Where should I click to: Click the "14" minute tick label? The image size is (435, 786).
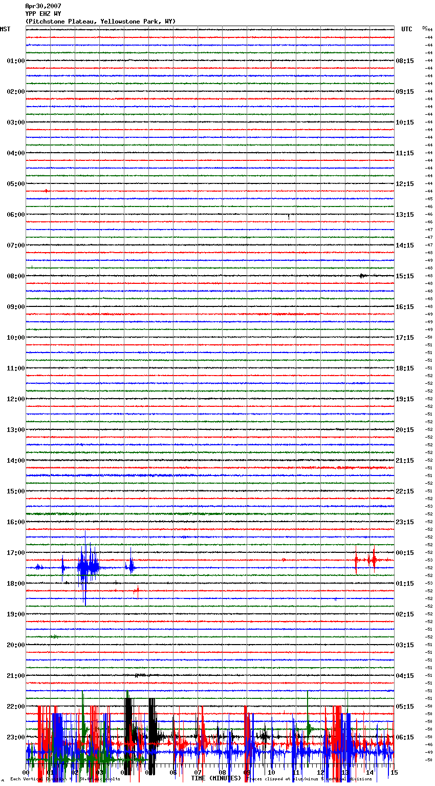(x=369, y=773)
